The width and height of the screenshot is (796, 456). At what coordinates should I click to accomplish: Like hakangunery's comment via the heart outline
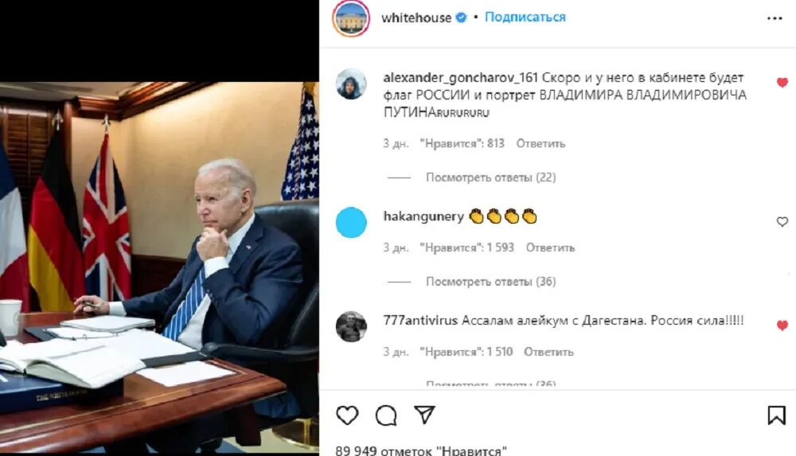pos(782,221)
